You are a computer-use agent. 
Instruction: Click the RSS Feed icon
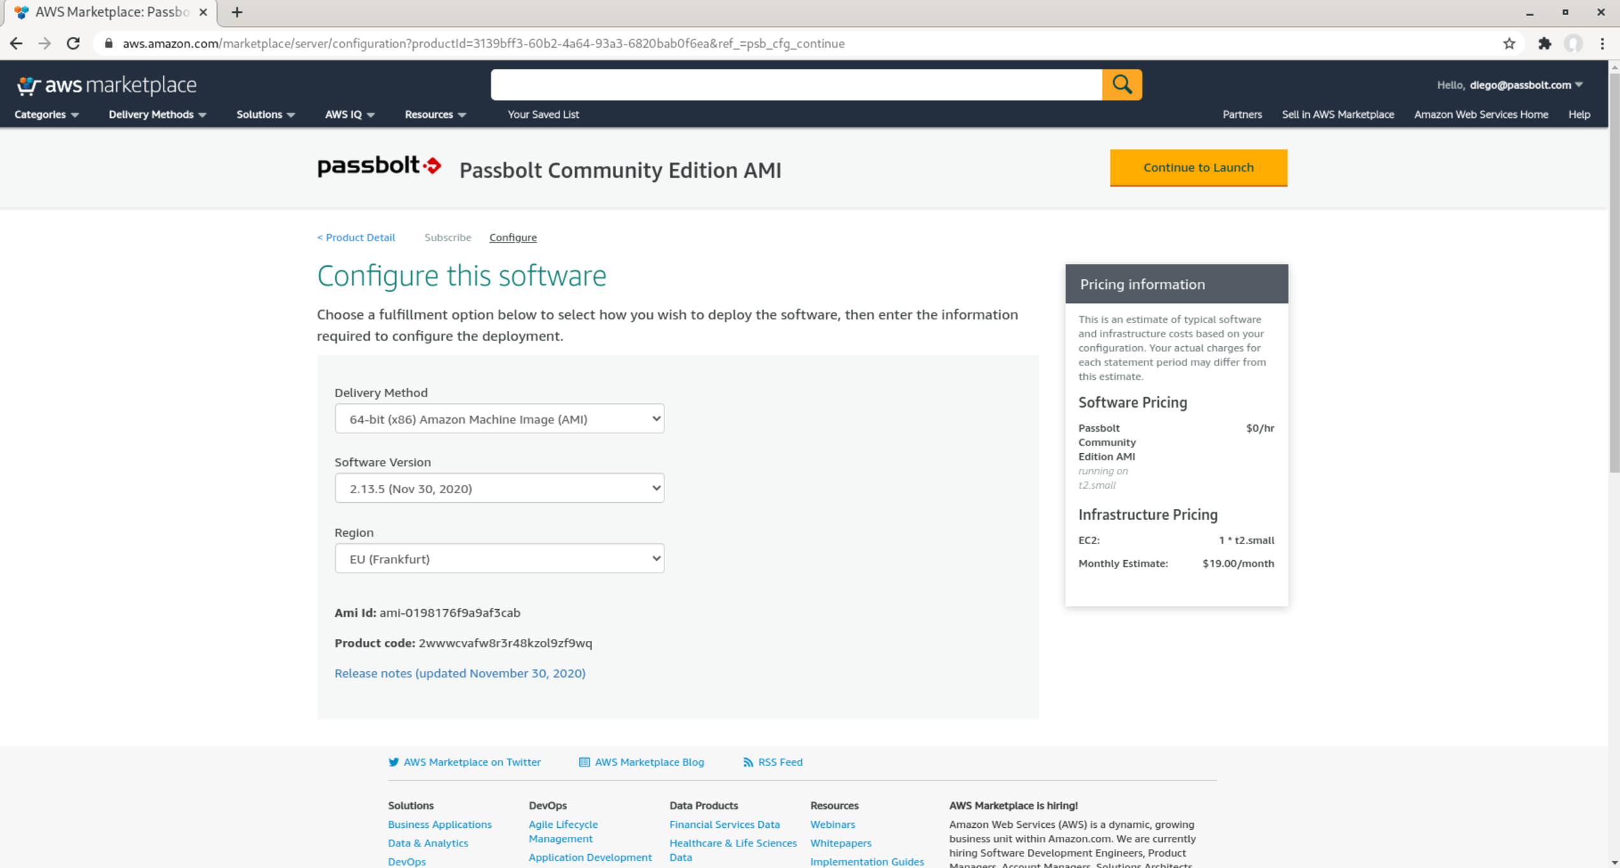pyautogui.click(x=748, y=762)
